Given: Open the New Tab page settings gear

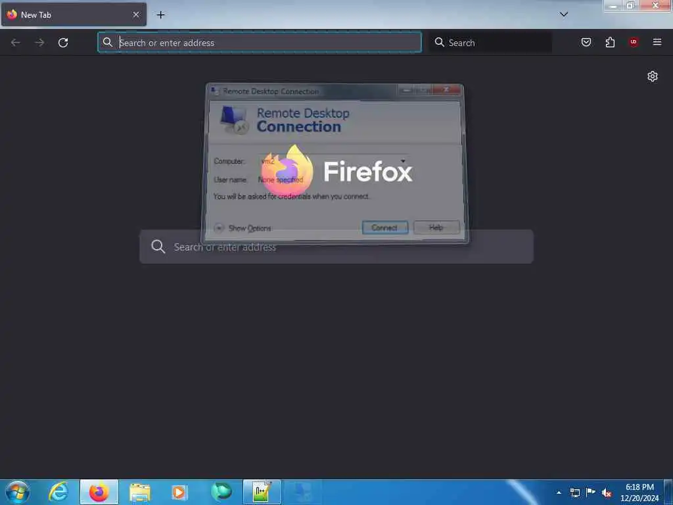Looking at the screenshot, I should [x=653, y=76].
